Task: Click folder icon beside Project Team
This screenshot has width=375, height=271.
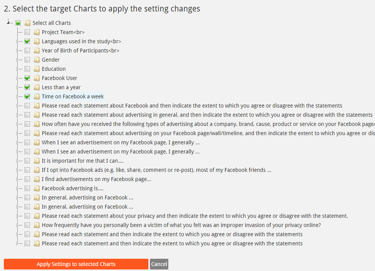Action: pos(36,32)
